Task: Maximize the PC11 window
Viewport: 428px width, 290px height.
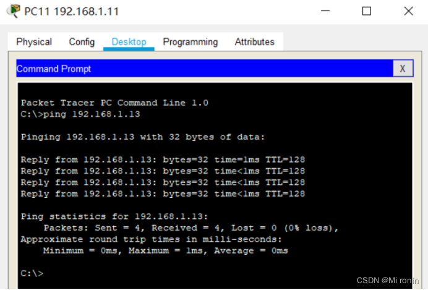Action: click(x=366, y=11)
